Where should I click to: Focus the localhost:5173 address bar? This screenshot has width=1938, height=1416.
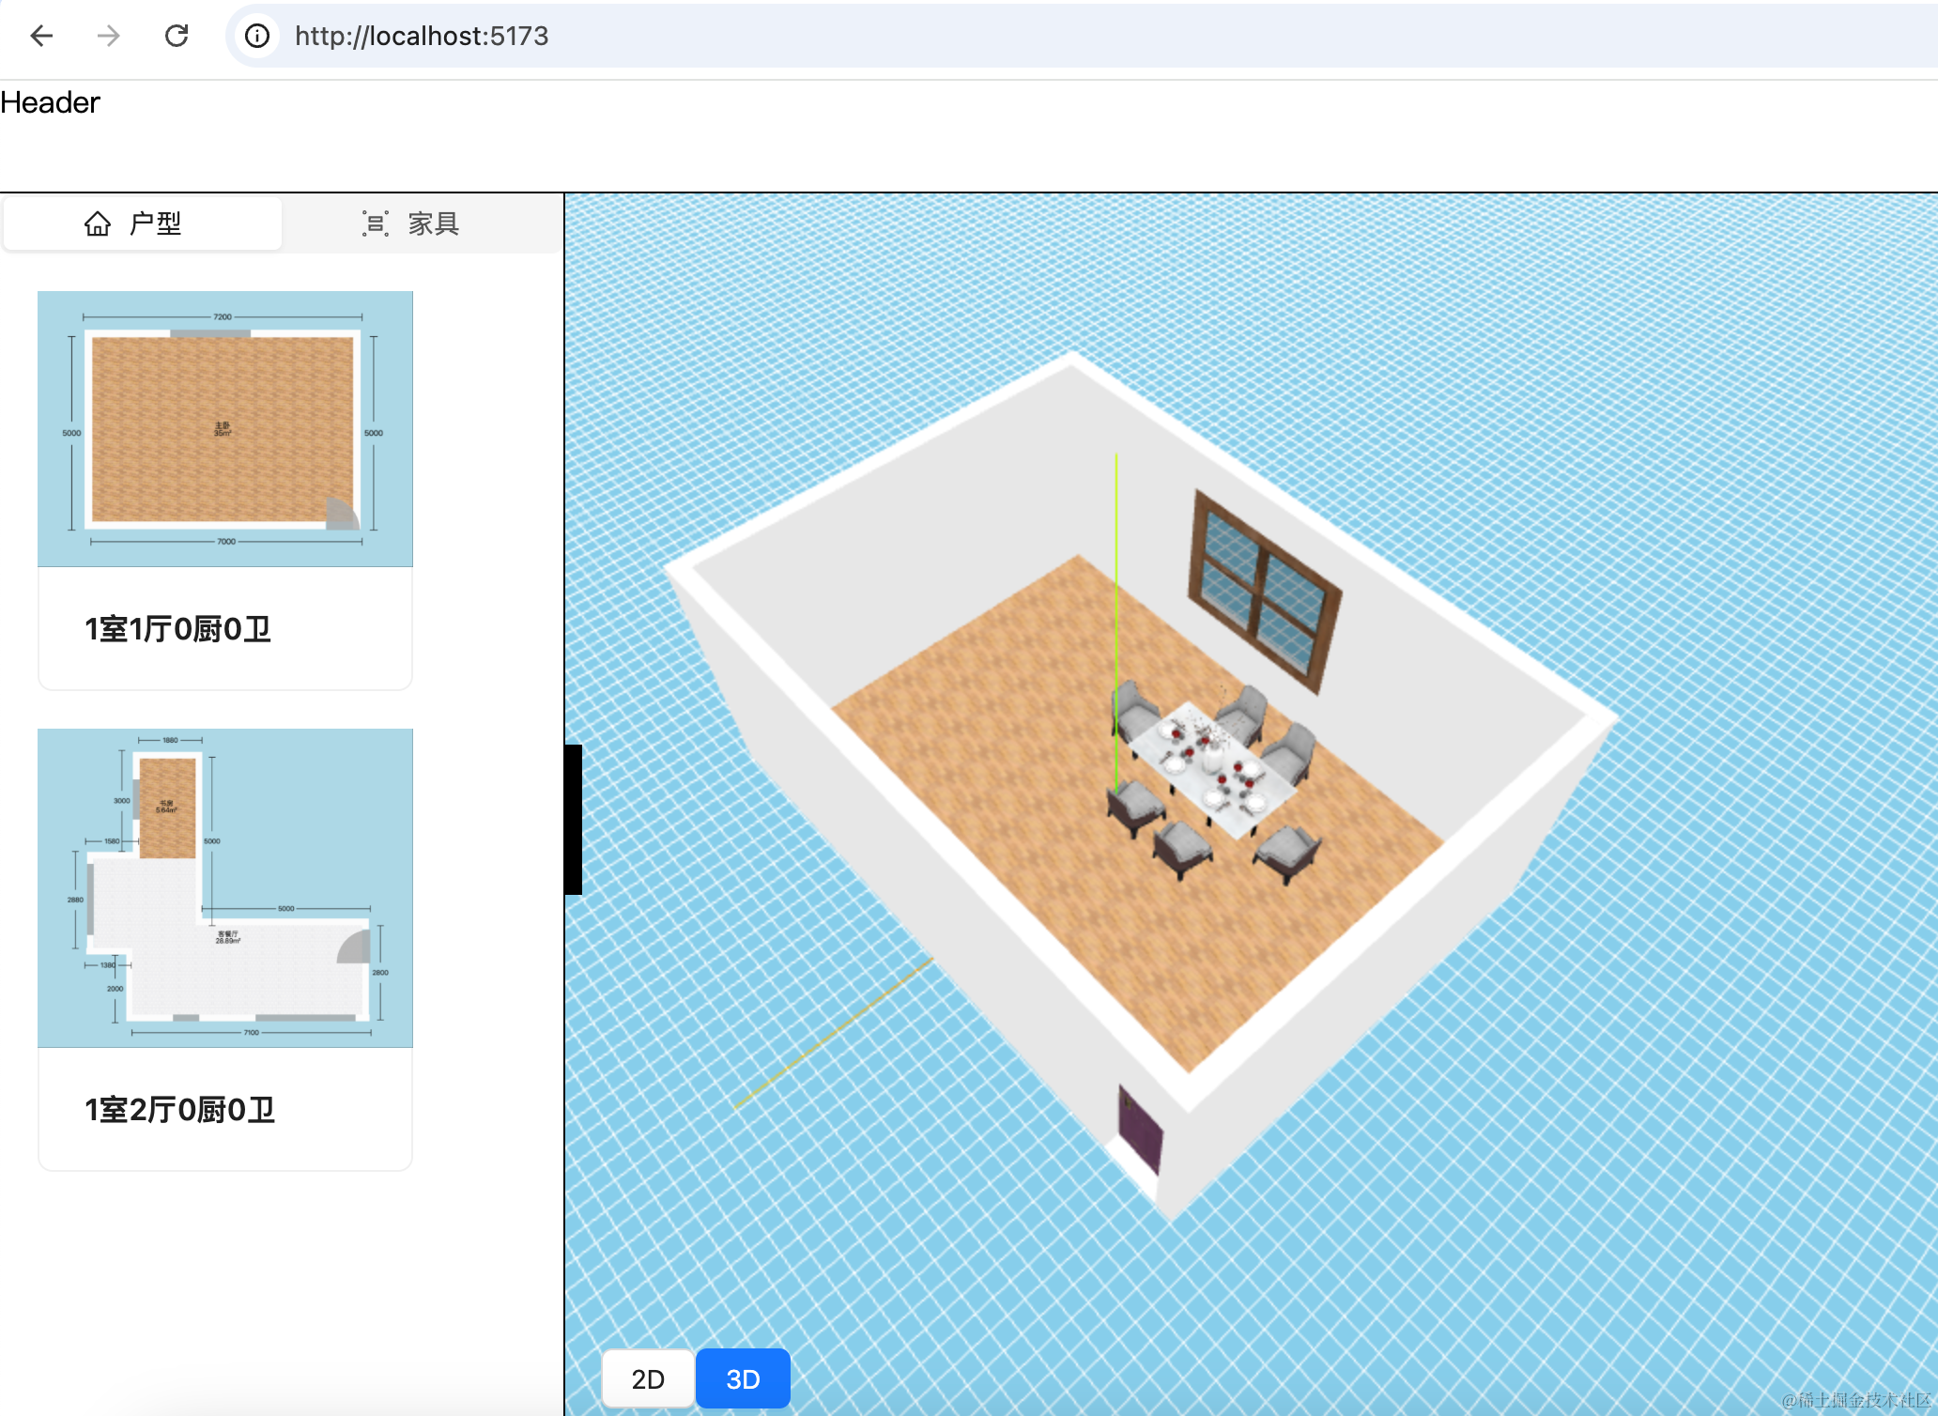tap(1080, 36)
